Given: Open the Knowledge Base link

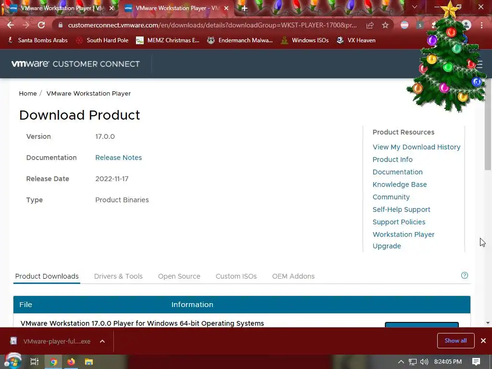Looking at the screenshot, I should pyautogui.click(x=399, y=184).
